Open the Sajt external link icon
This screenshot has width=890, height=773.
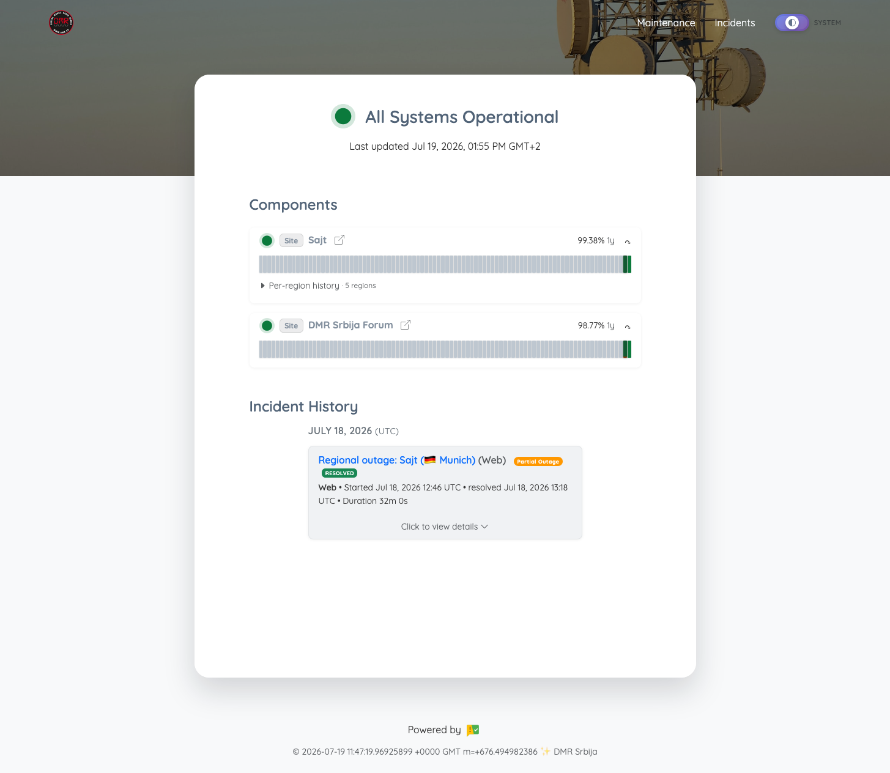339,240
